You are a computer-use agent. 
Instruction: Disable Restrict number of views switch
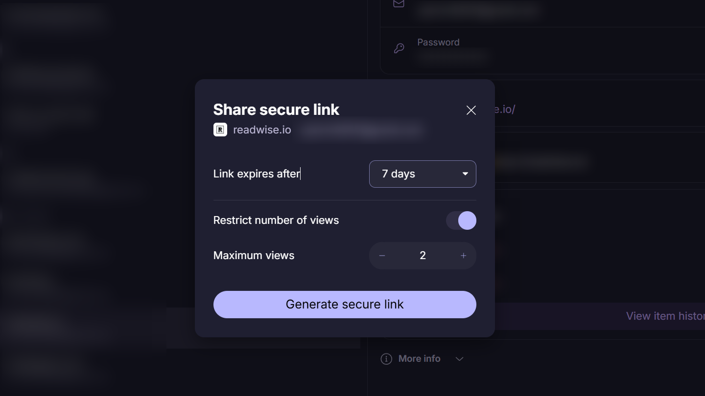461,220
